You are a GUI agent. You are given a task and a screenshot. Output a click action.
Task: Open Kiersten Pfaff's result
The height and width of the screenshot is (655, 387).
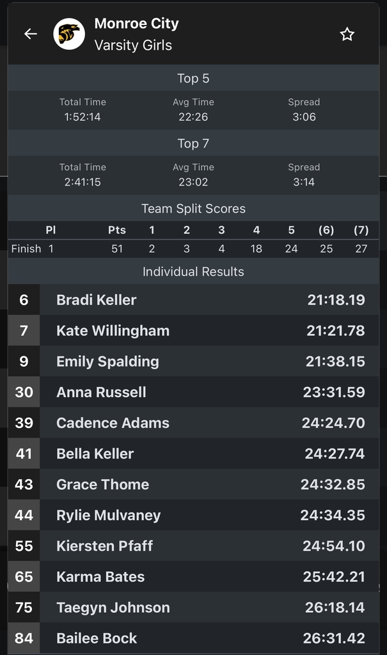tap(193, 546)
